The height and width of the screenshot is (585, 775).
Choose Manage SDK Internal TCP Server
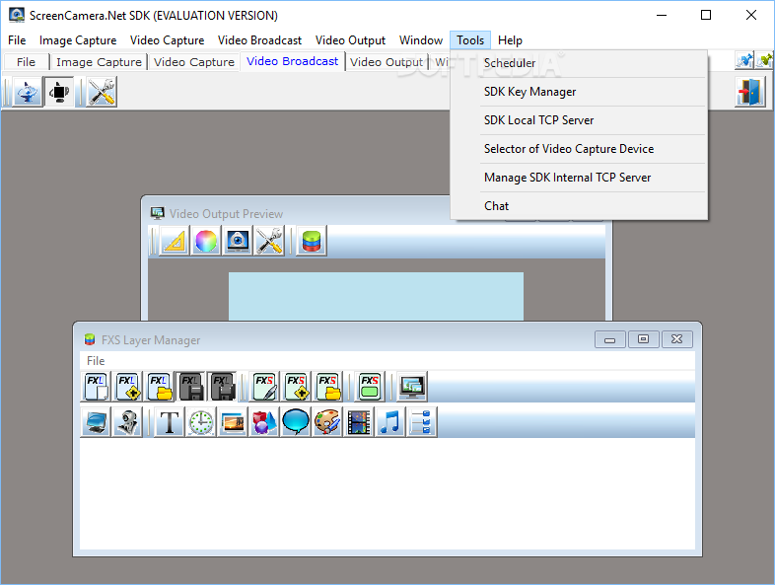pos(579,178)
